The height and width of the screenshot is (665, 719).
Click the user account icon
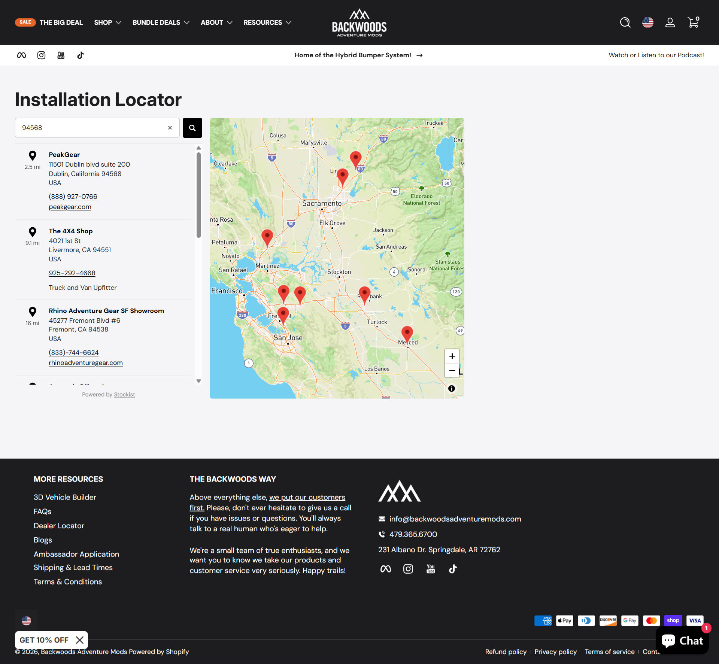click(x=670, y=22)
